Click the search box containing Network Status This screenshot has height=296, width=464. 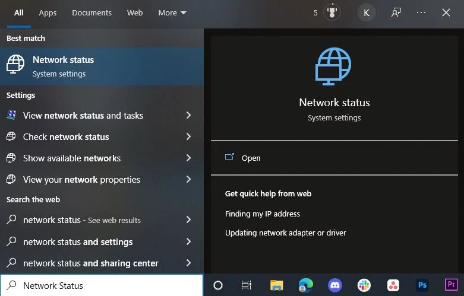pos(102,285)
